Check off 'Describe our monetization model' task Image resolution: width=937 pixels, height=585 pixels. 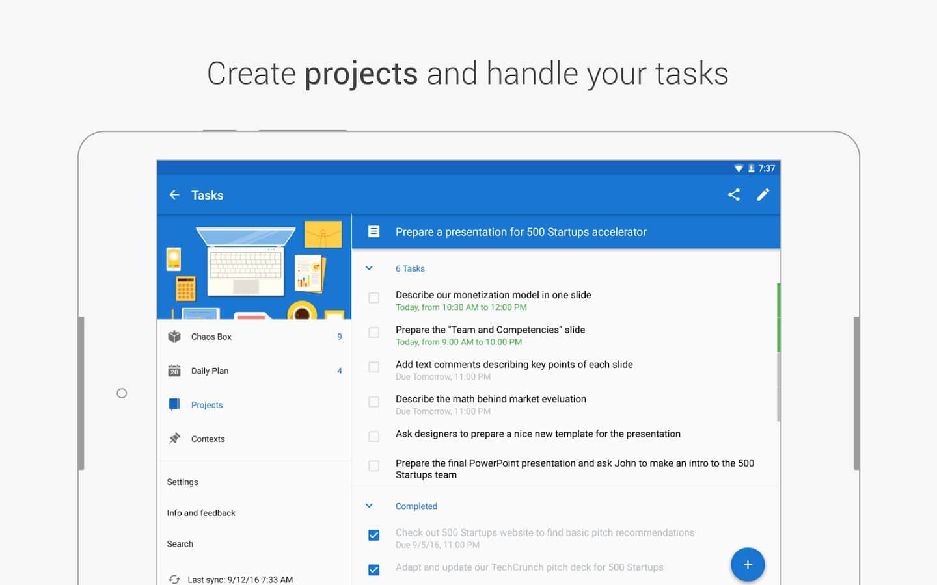(x=373, y=298)
